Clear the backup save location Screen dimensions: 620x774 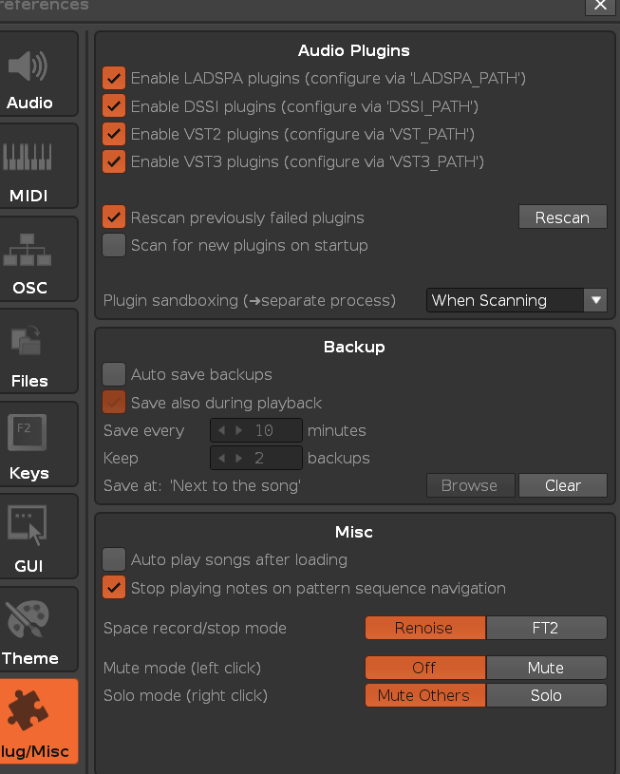click(x=562, y=485)
